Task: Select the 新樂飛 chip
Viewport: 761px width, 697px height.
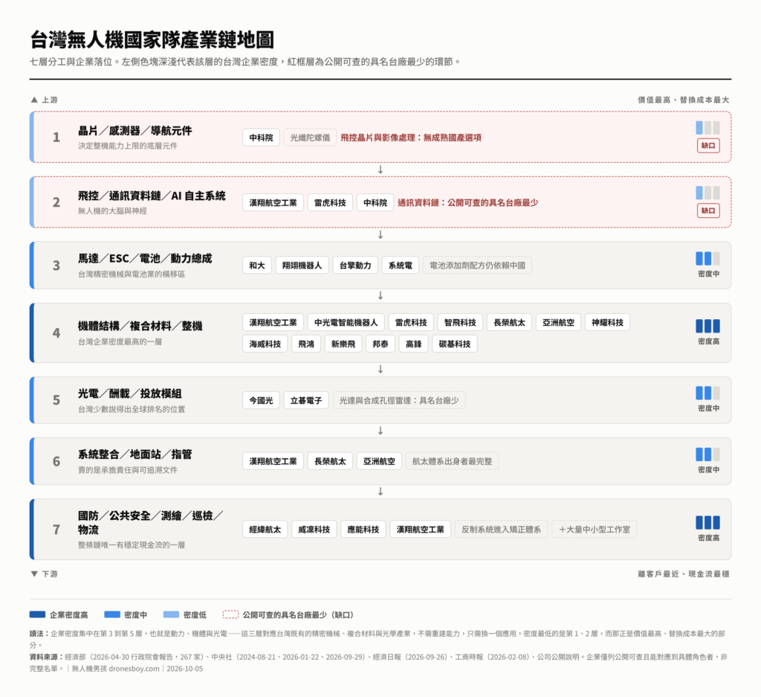Action: click(343, 344)
